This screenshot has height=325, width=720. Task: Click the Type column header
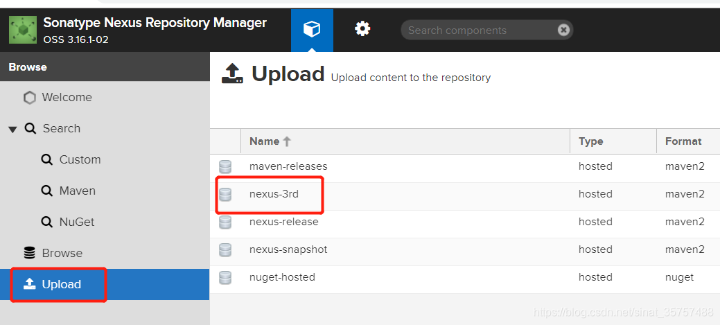click(x=613, y=141)
